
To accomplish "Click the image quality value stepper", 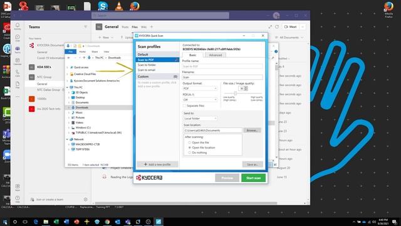I will (246, 89).
